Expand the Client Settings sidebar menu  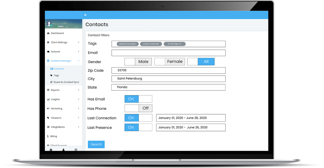click(x=63, y=42)
